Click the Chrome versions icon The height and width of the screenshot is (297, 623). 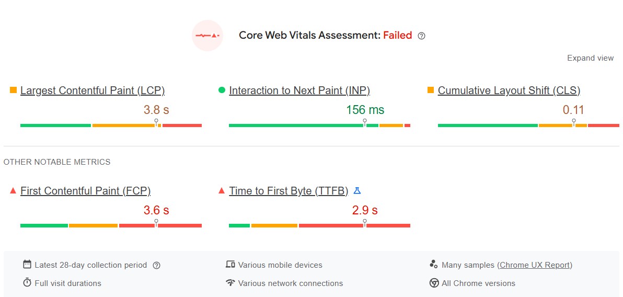pos(434,283)
